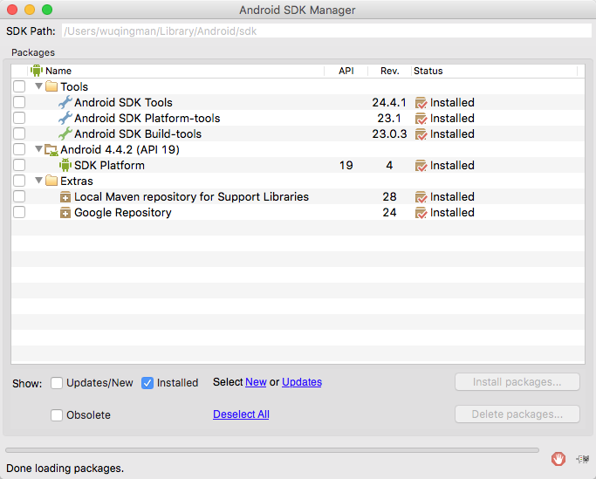
Task: Close the Android SDK Manager window
Action: click(12, 10)
